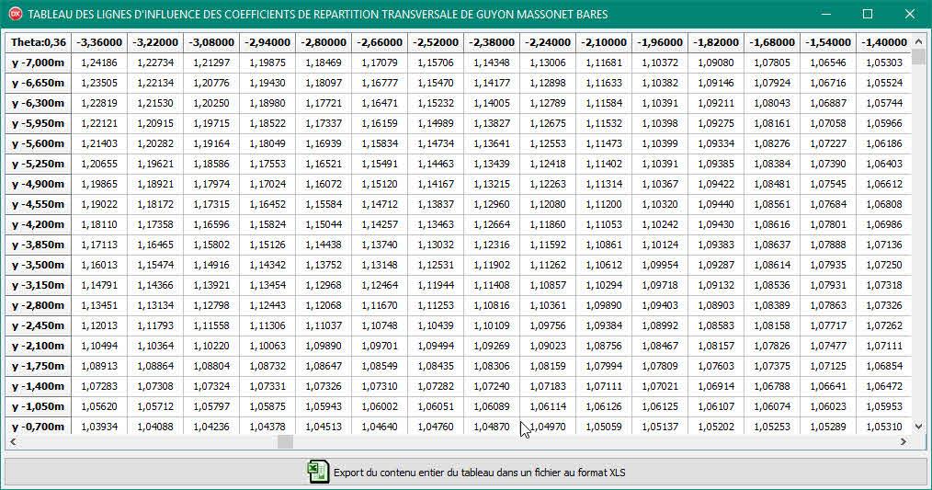Screen dimensions: 932x490
Task: Export the entire table to XLS file
Action: 466,473
